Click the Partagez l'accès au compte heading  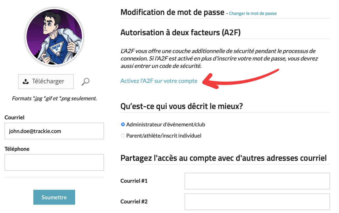223,158
